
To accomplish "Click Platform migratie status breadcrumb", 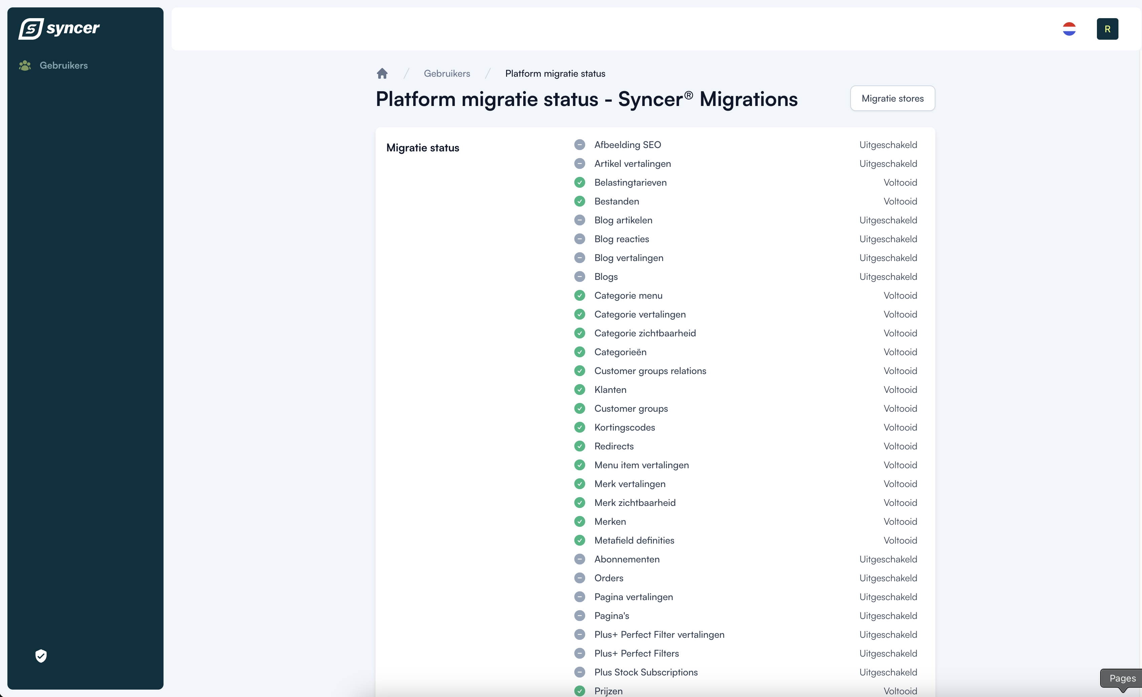I will coord(555,73).
